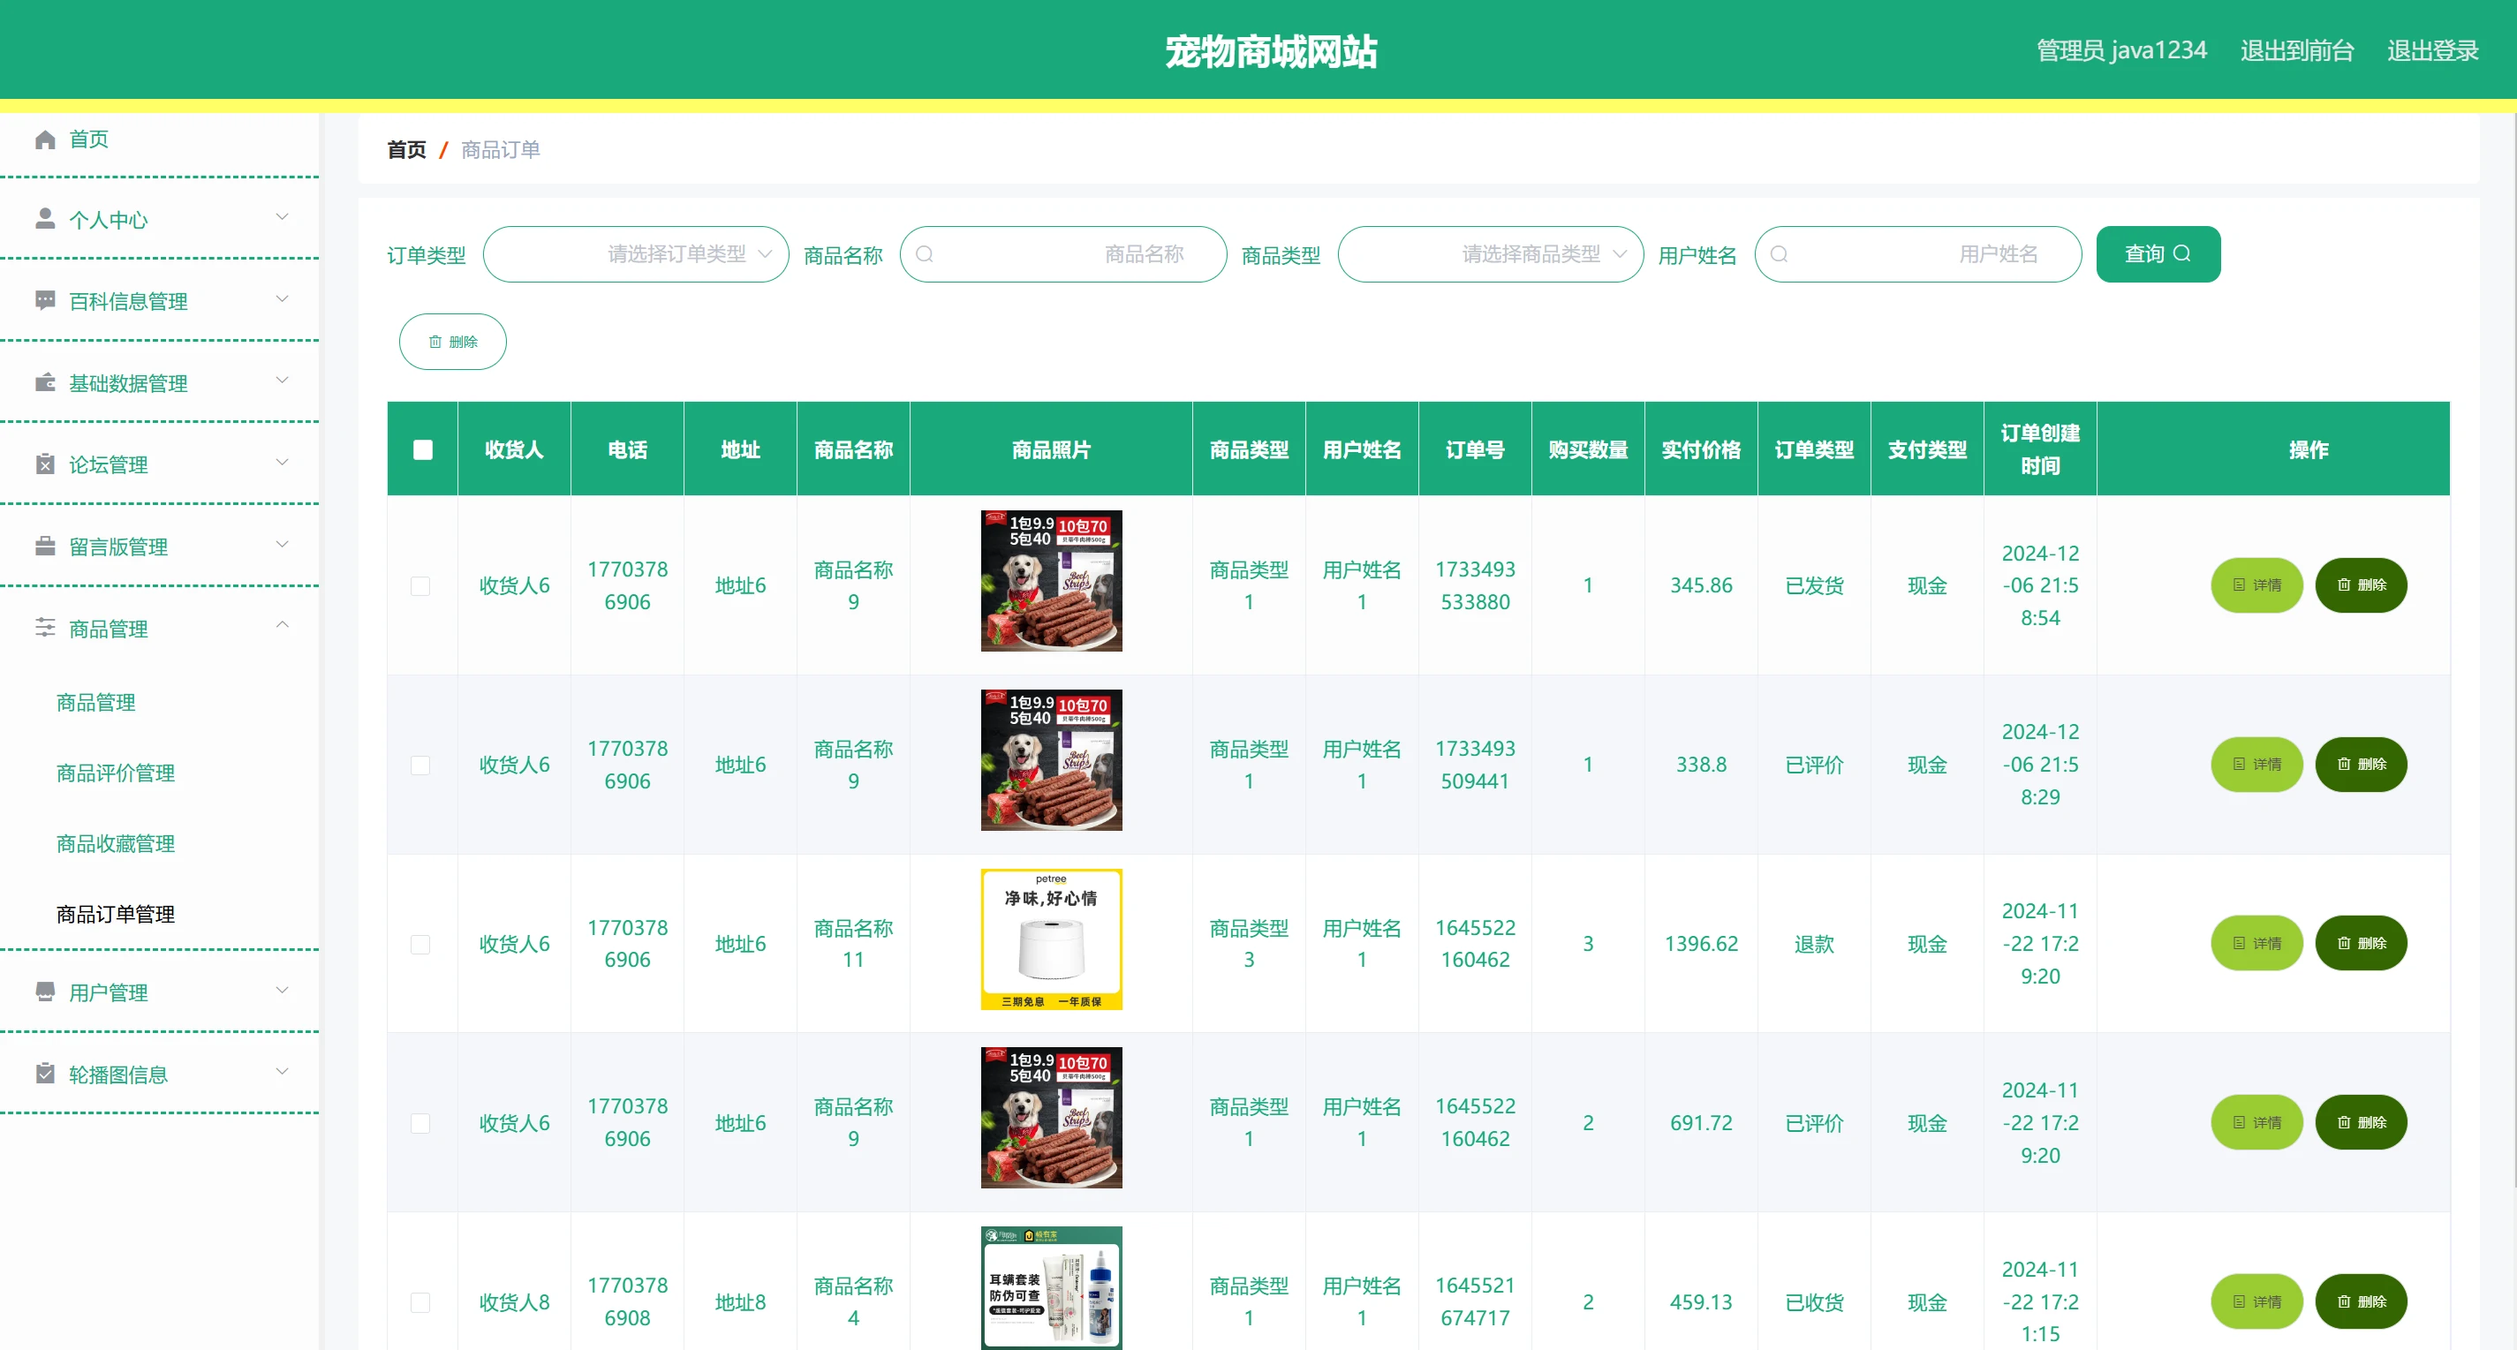Image resolution: width=2517 pixels, height=1350 pixels.
Task: Open the 请选择订单类型 dropdown
Action: 635,254
